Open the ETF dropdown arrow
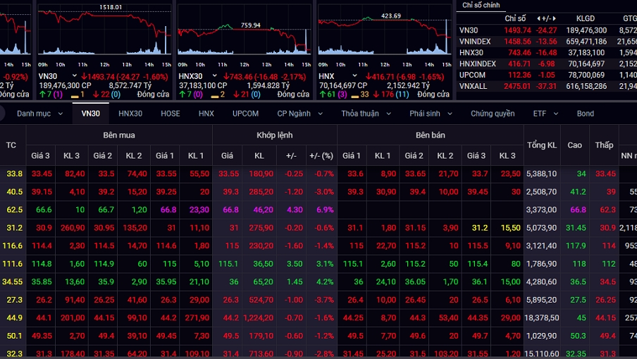This screenshot has width=637, height=359. coord(555,114)
